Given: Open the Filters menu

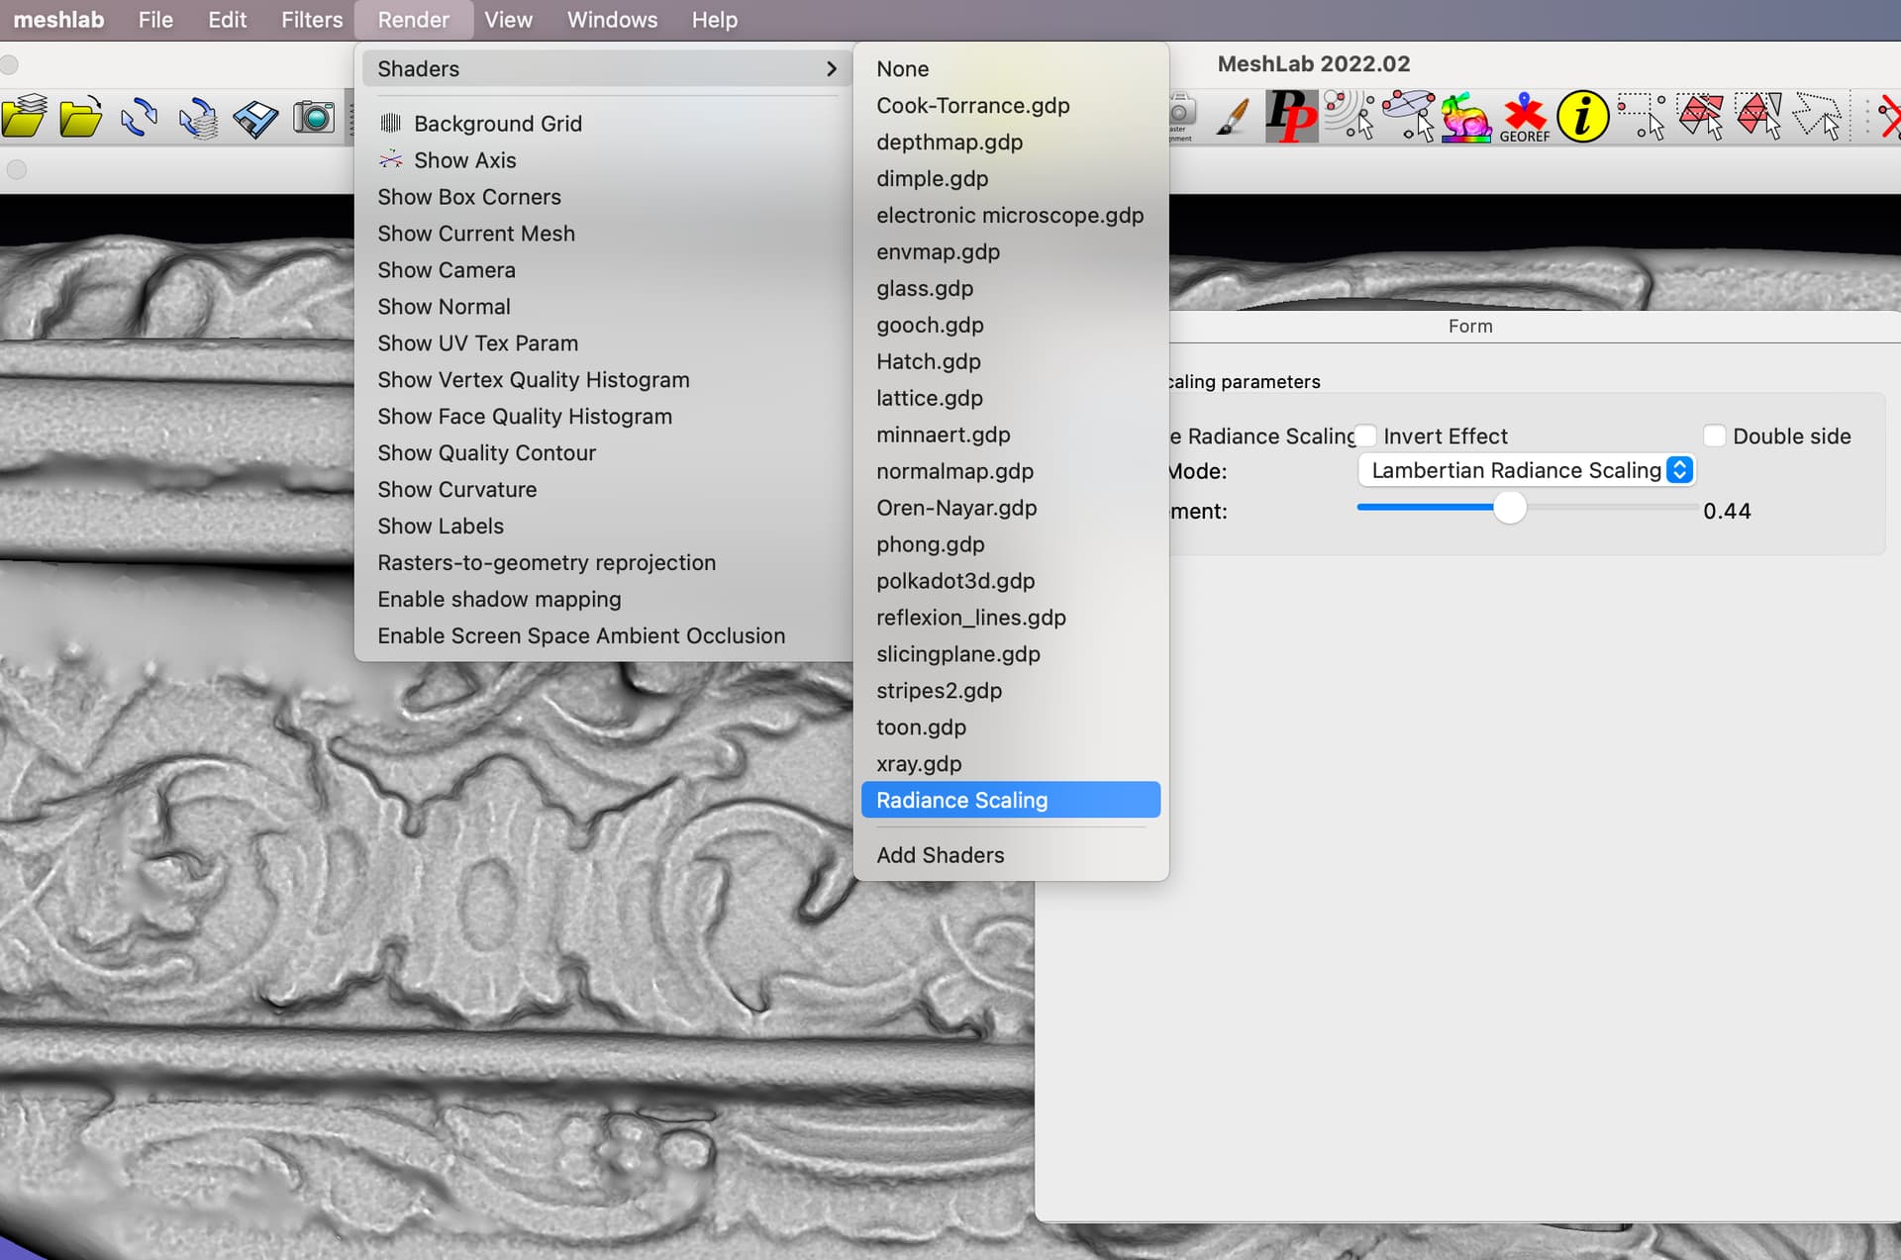Looking at the screenshot, I should pos(311,20).
